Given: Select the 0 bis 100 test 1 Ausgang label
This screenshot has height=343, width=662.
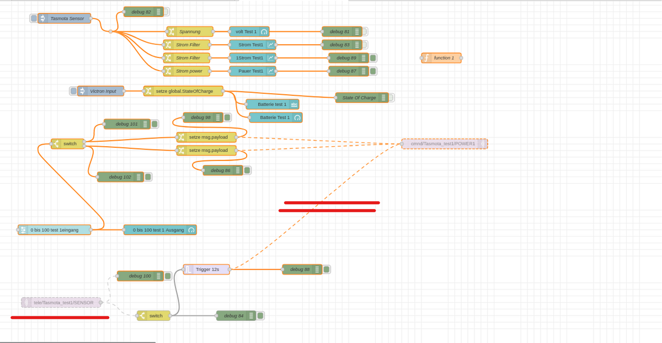Looking at the screenshot, I should [x=158, y=230].
